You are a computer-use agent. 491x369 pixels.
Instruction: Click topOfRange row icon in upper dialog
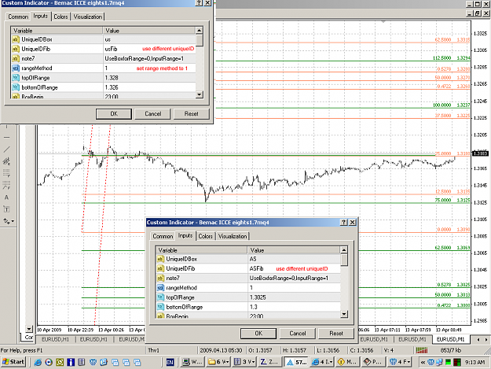(16, 78)
